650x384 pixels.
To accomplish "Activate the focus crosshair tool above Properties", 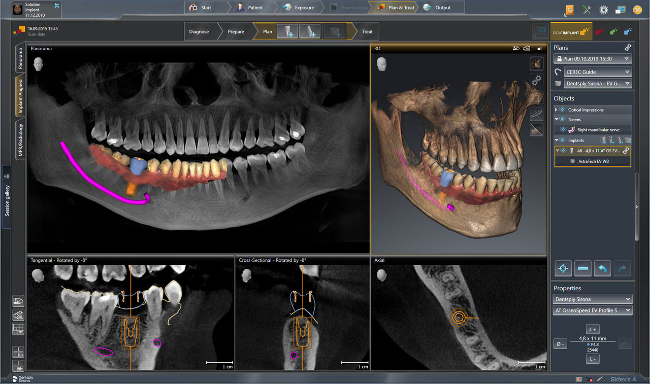I will (x=563, y=268).
